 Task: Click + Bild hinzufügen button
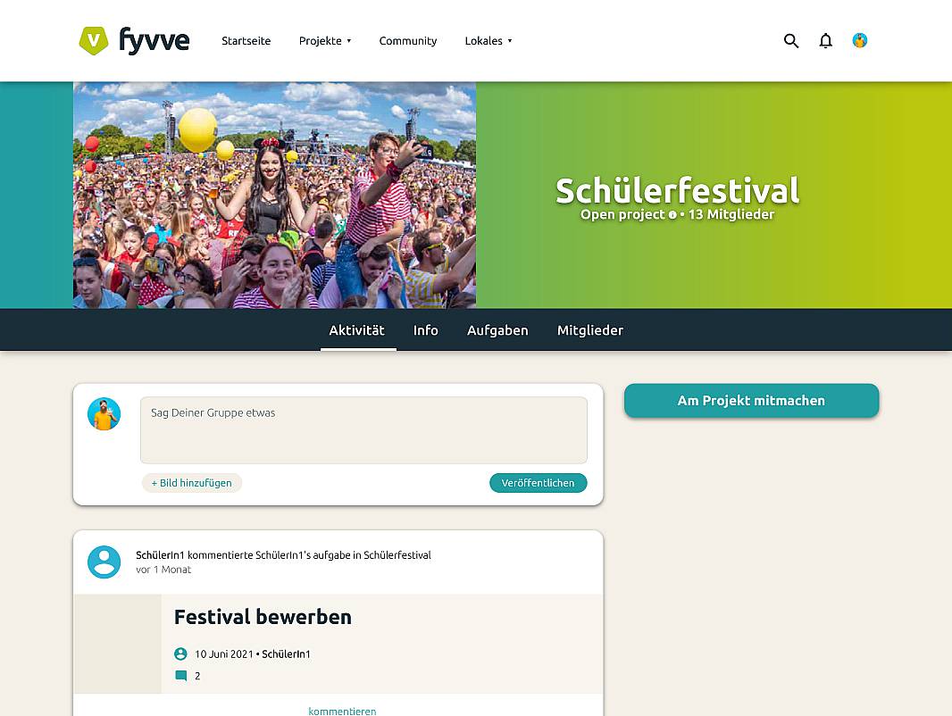(192, 483)
